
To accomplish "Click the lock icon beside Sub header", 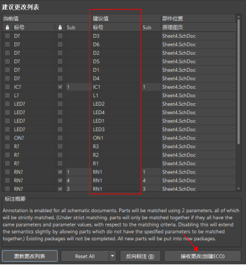I will (60, 27).
